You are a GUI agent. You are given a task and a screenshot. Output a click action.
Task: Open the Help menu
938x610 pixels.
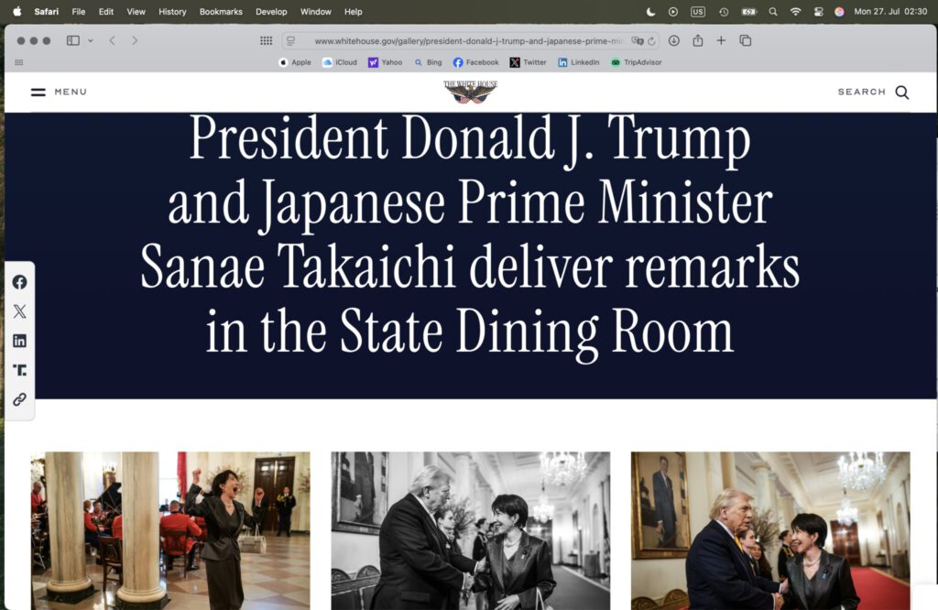pos(353,11)
